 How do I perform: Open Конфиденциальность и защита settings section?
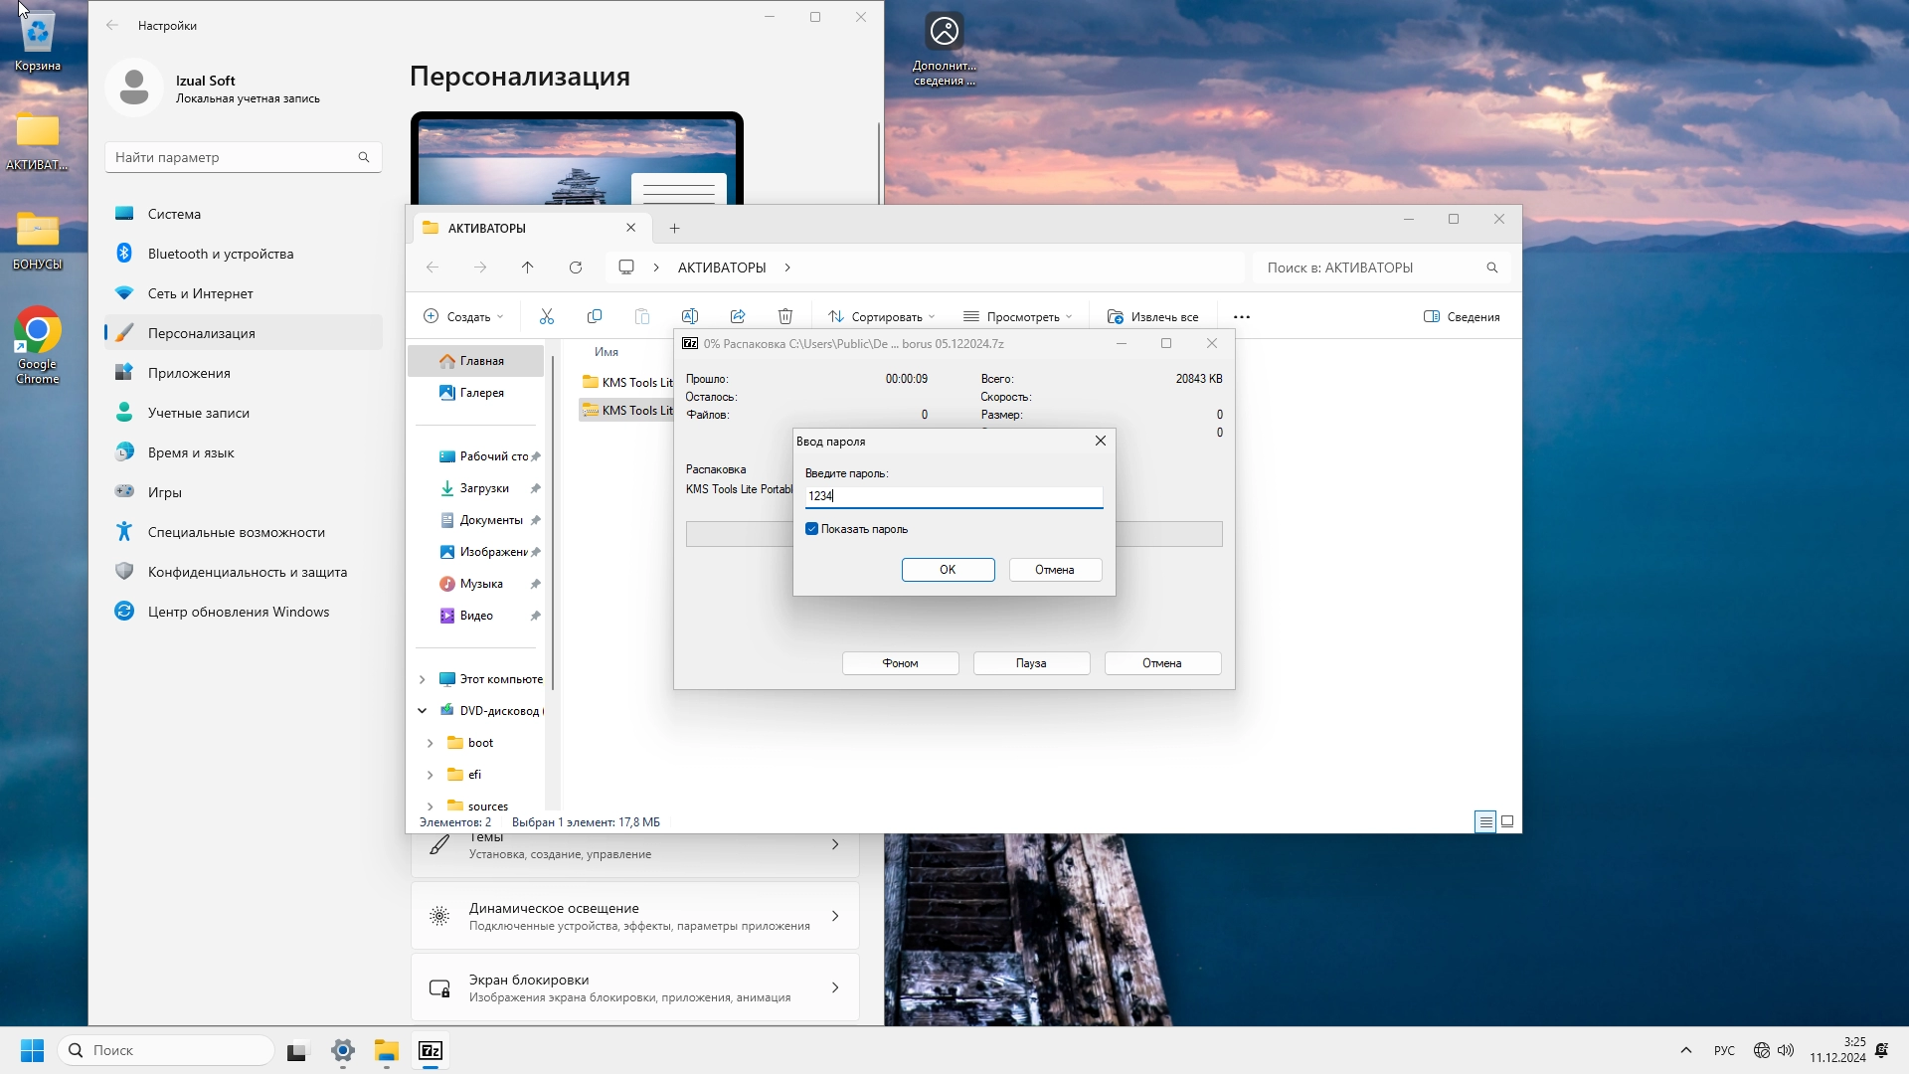coord(247,572)
